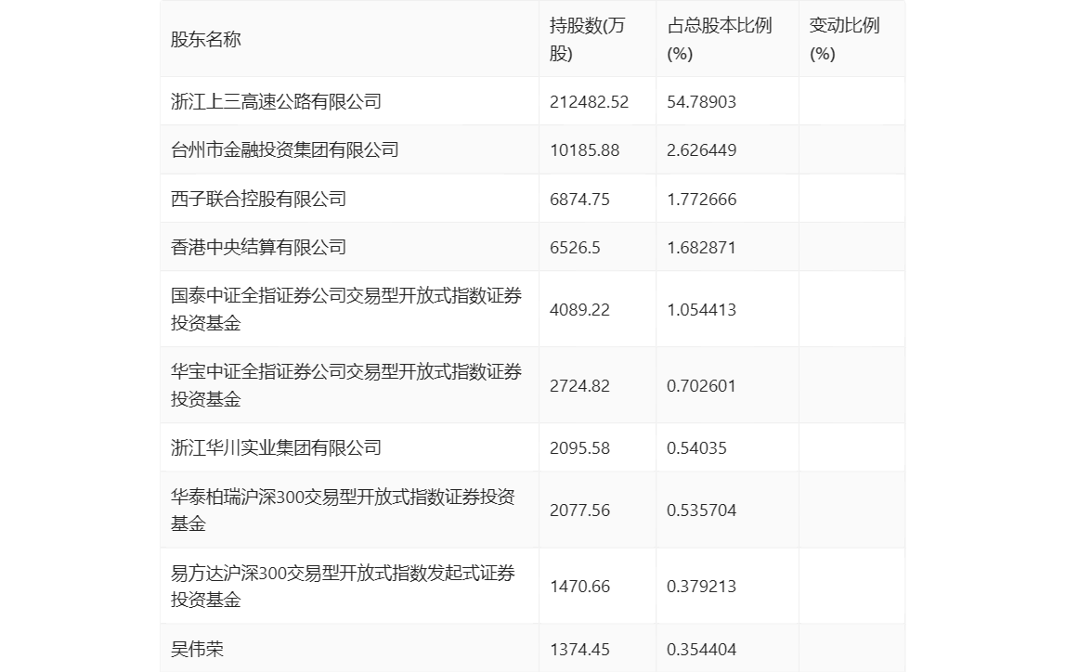Select the percentage 0.379213
1066x672 pixels.
702,587
